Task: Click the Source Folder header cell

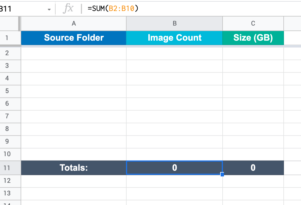Action: pyautogui.click(x=74, y=38)
